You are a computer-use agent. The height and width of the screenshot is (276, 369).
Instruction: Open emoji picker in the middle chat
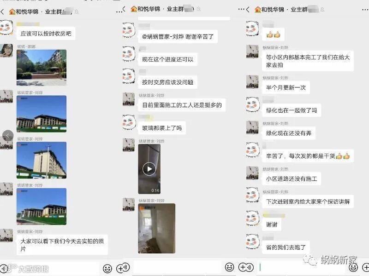click(x=229, y=267)
